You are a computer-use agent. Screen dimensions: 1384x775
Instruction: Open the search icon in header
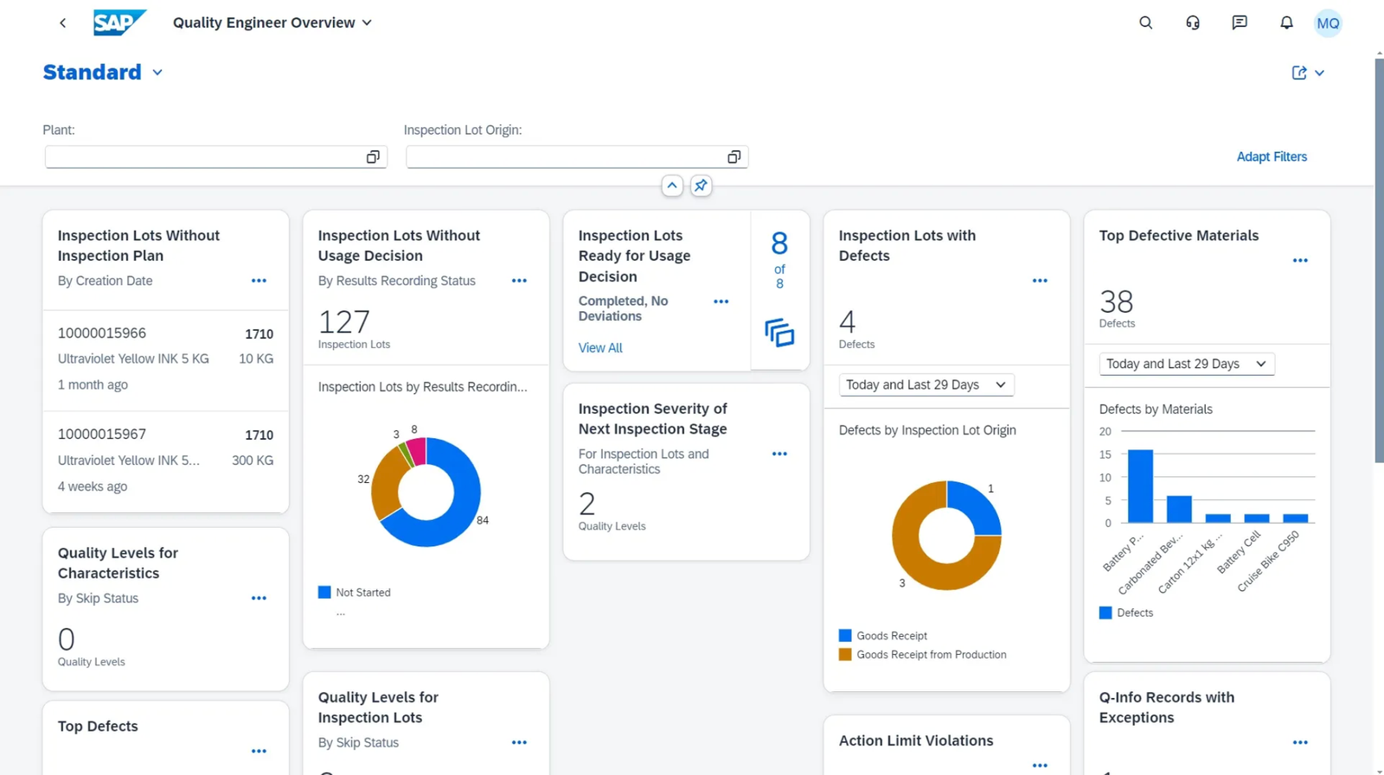pos(1145,23)
